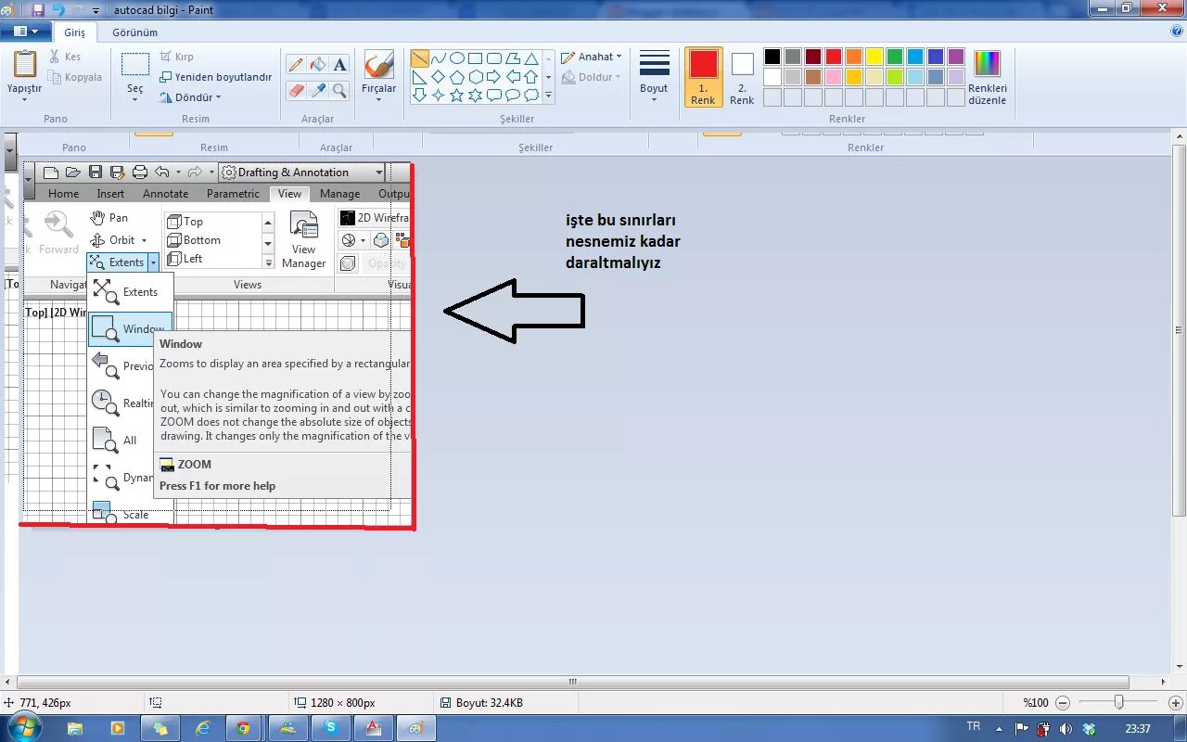
Task: Choose the Up arrow shape
Action: (x=531, y=77)
